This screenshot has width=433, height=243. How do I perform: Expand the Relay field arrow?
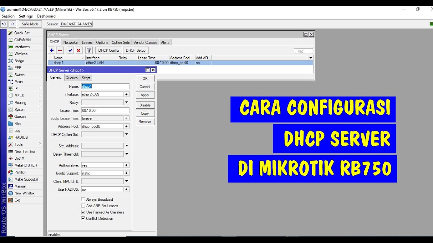coord(127,103)
